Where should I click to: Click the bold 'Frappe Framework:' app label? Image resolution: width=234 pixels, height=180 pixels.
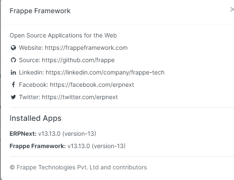coord(37,146)
